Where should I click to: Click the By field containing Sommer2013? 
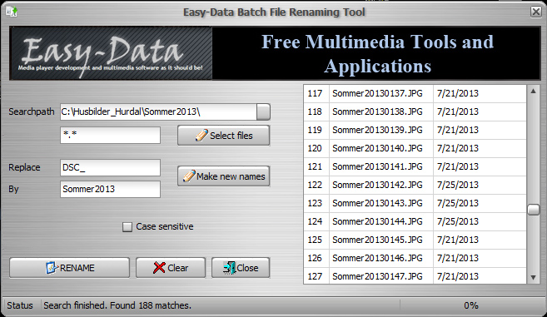click(110, 189)
